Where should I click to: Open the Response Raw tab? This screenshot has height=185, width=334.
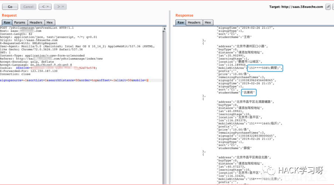[180, 22]
